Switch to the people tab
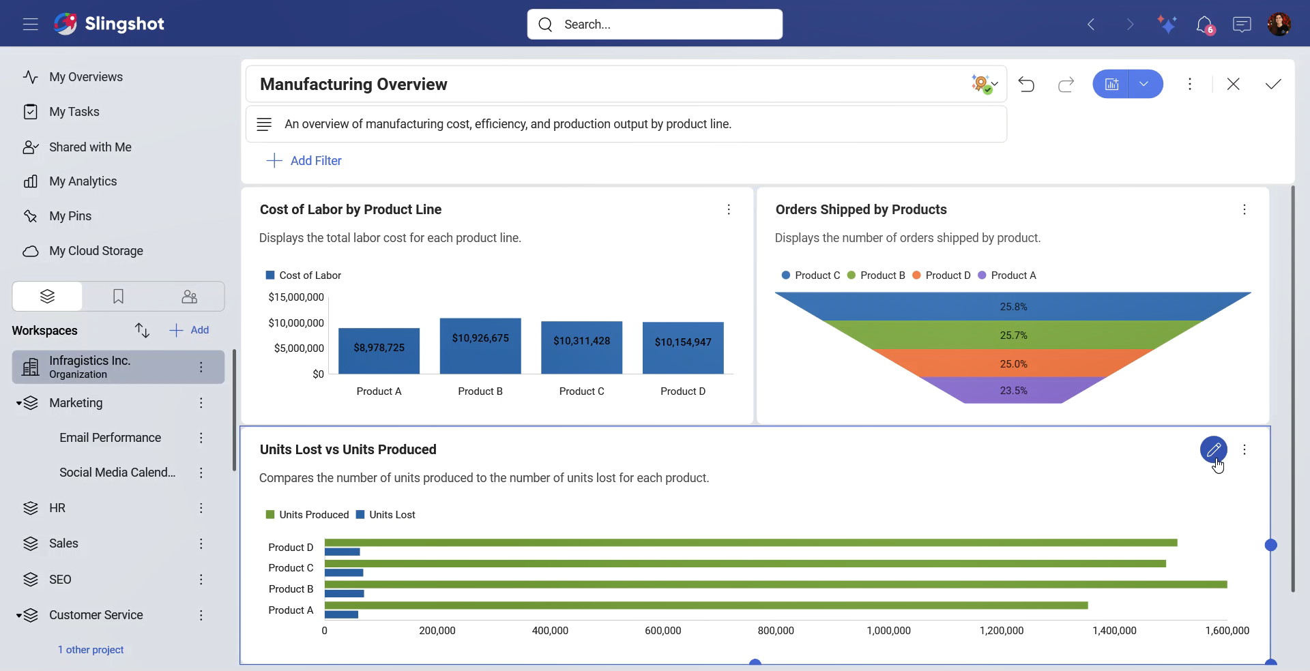The image size is (1310, 671). (189, 297)
